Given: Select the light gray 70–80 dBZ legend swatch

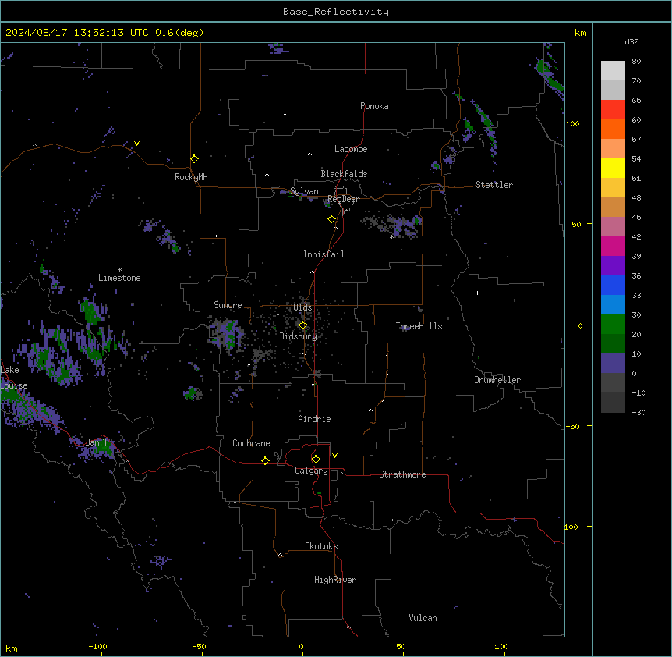Looking at the screenshot, I should [613, 71].
